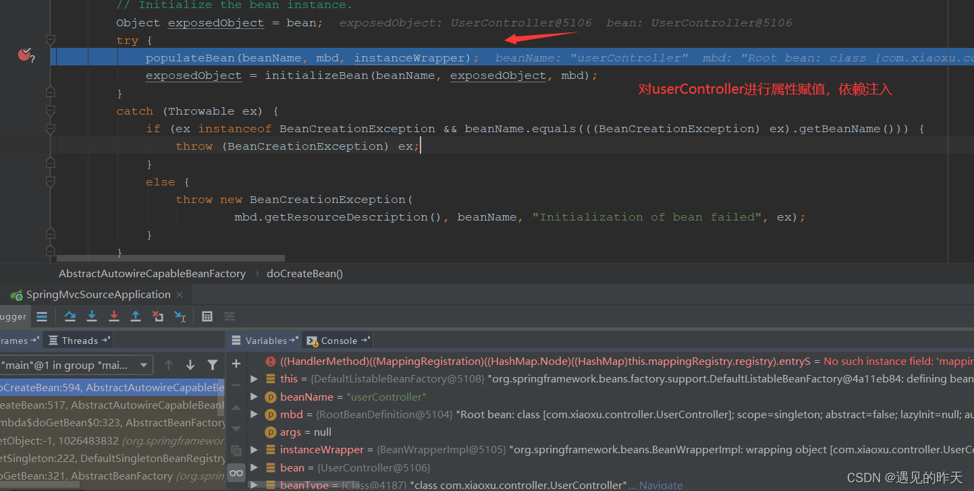Click the AbstractAutowireCapableBeanFactory breadcrumb
The width and height of the screenshot is (974, 491).
[x=152, y=274]
